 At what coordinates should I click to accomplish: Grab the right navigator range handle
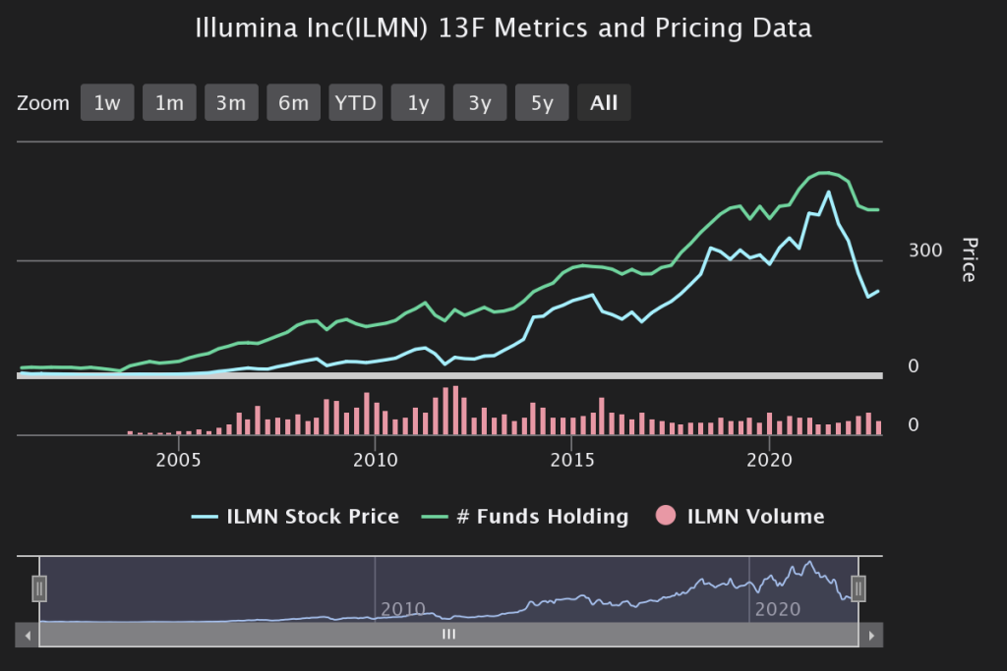click(x=859, y=588)
